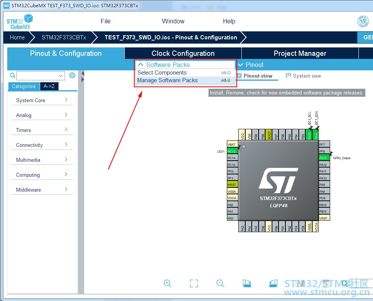This screenshot has width=373, height=301.
Task: Click the STM32CubeMX logo icon
Action: pos(20,22)
